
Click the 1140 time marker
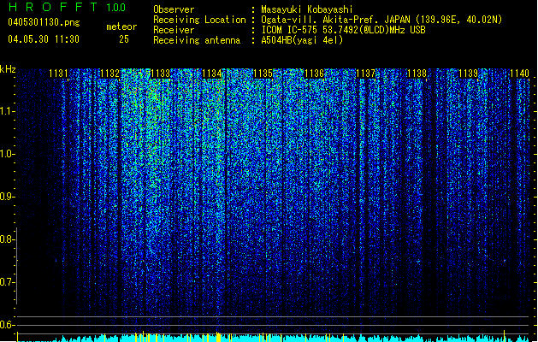[519, 74]
